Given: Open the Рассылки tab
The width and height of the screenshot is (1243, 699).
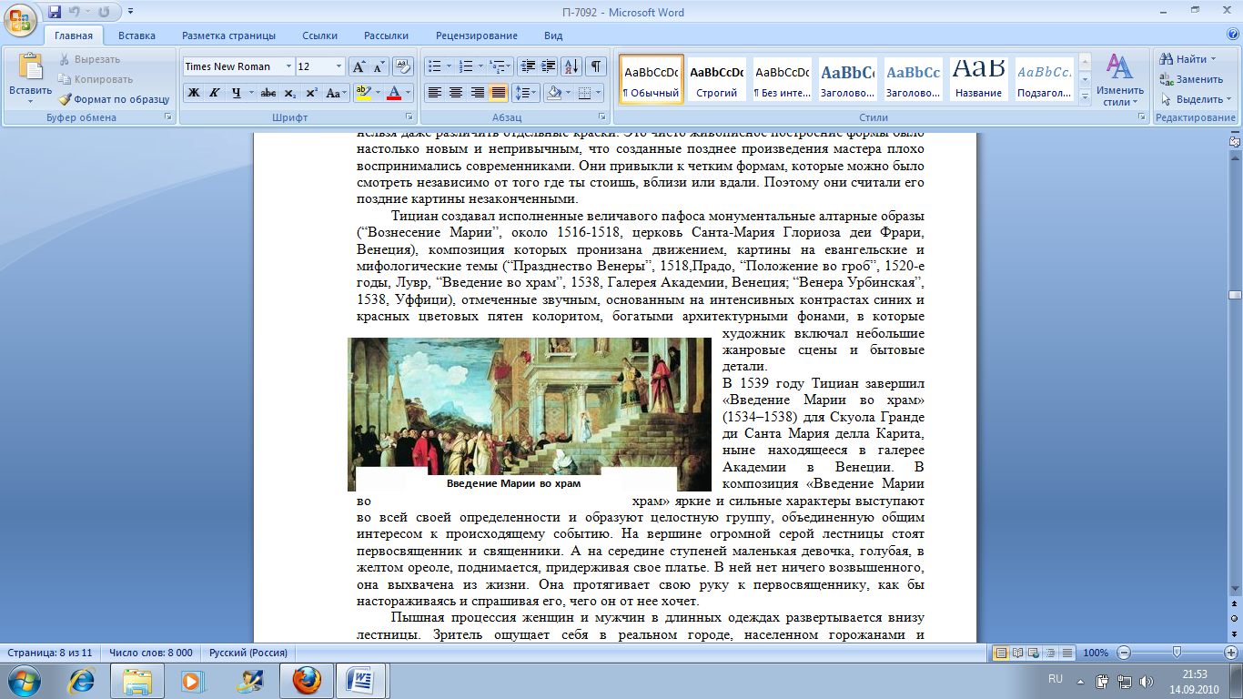Looking at the screenshot, I should click(386, 35).
